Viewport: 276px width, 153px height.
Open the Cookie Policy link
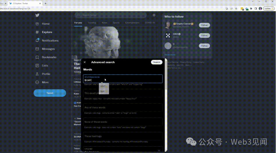click(x=199, y=62)
